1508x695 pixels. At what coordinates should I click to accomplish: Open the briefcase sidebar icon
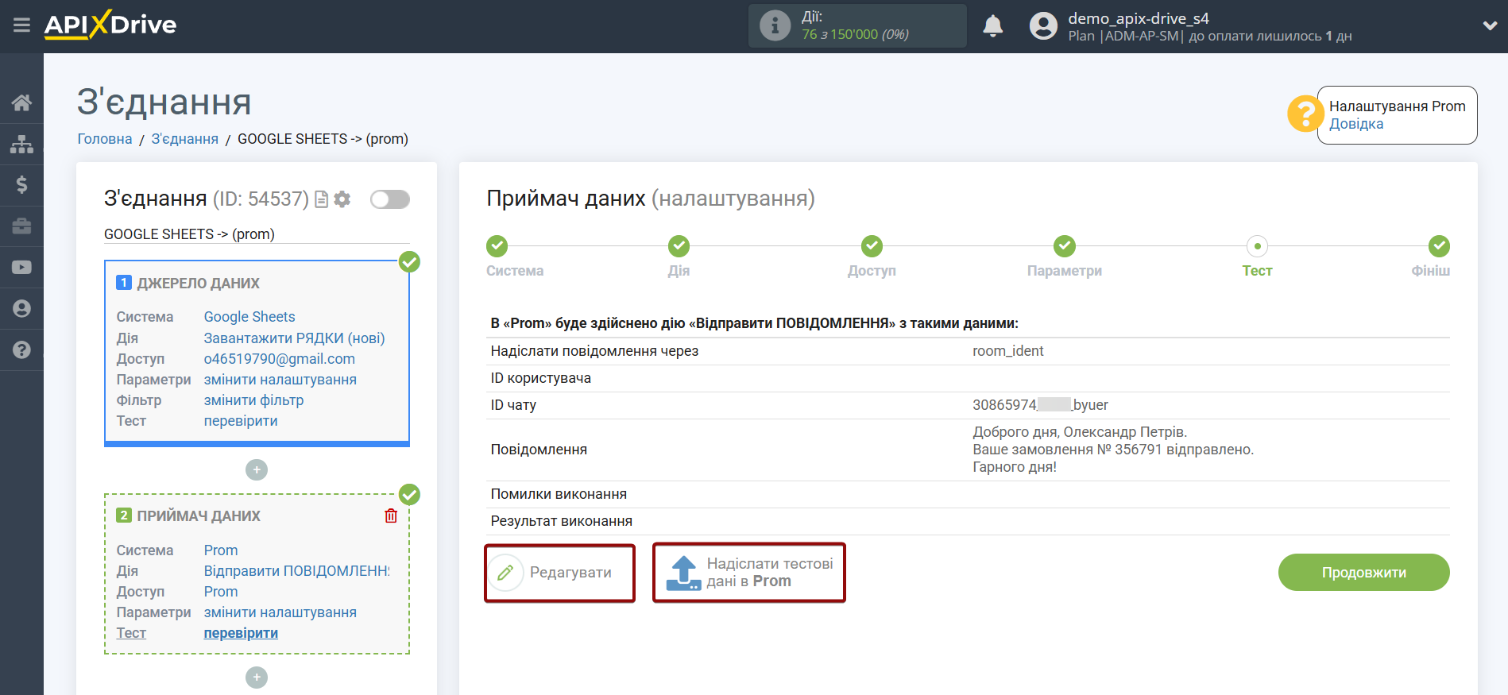point(21,226)
